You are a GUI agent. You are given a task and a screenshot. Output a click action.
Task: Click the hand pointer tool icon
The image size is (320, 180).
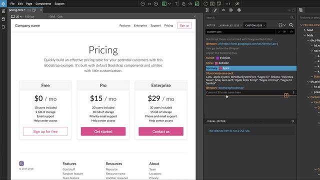pos(183,3)
